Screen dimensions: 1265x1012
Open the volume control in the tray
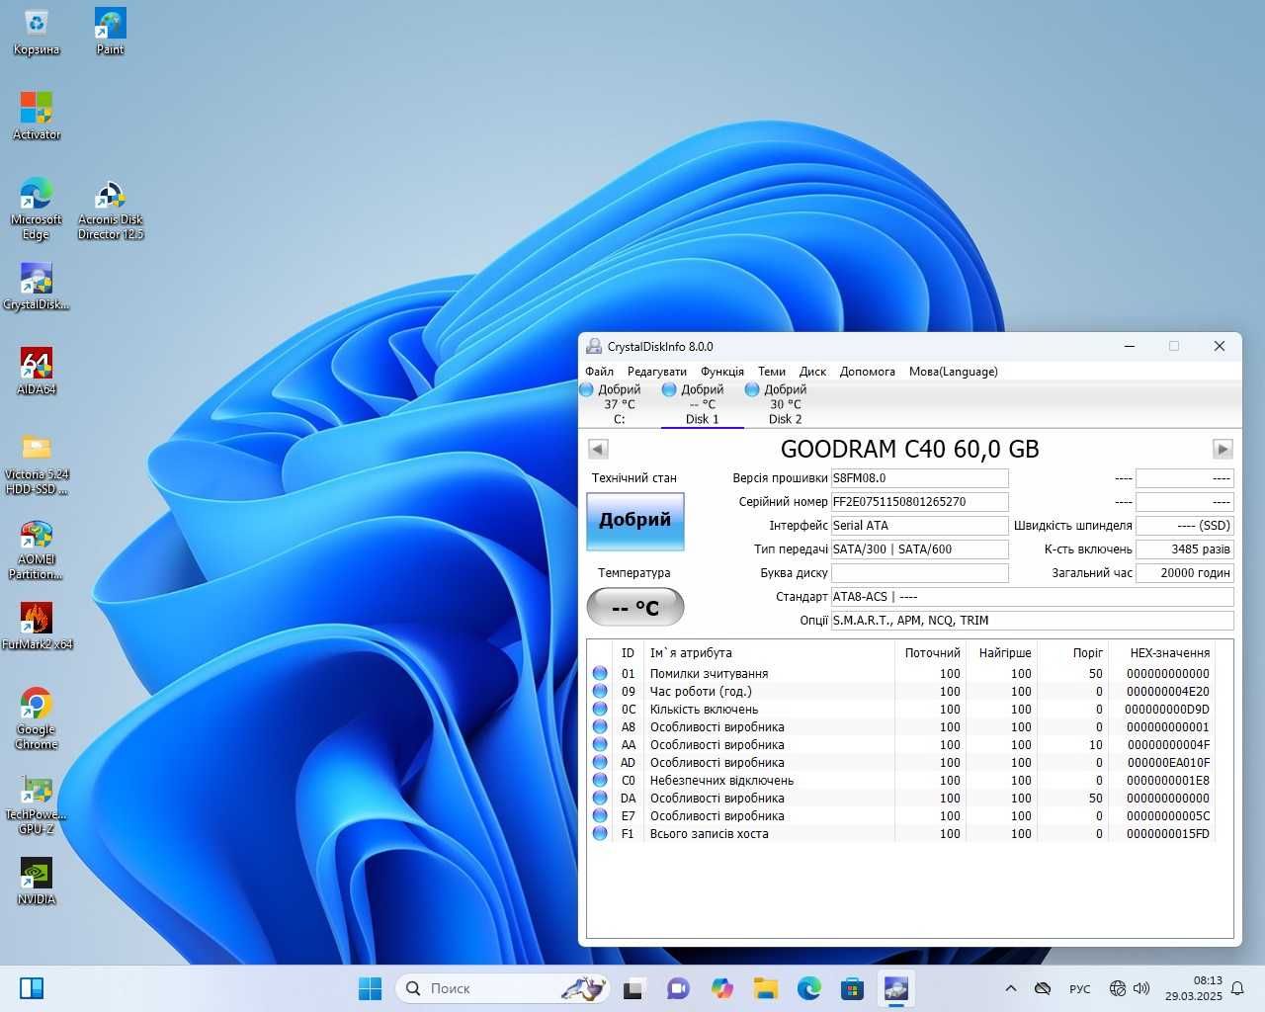coord(1141,988)
